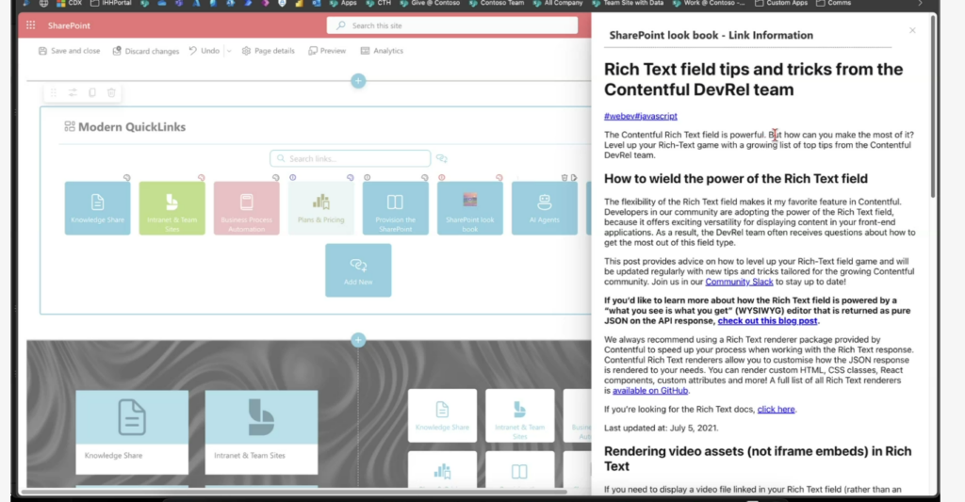Open Page details
The height and width of the screenshot is (502, 965).
click(x=269, y=51)
